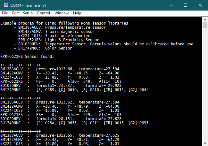This screenshot has height=146, width=208.
Task: Open the File menu
Action: (5, 13)
